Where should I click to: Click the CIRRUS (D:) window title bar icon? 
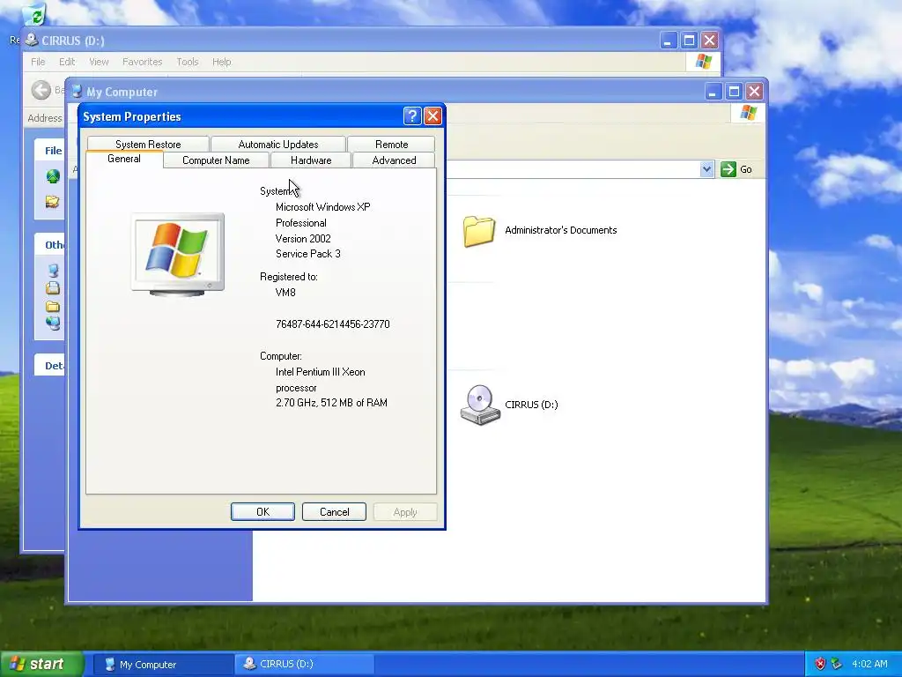point(32,40)
